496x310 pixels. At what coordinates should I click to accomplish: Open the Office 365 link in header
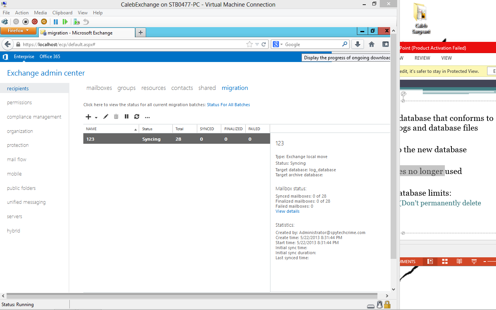50,57
